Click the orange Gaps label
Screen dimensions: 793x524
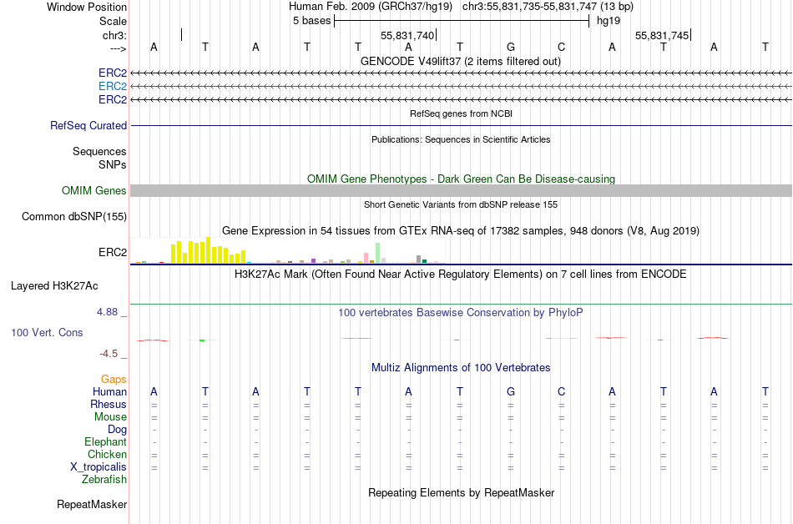pos(114,379)
